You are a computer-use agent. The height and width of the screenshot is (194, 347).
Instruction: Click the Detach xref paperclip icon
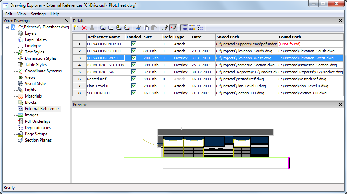click(127, 28)
